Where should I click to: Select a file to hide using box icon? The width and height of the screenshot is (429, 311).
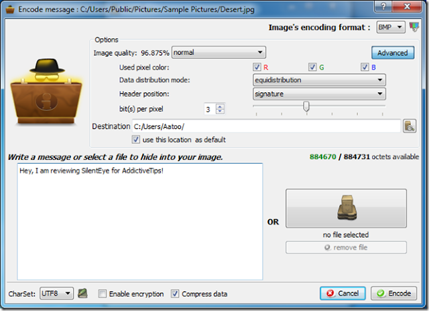point(346,208)
